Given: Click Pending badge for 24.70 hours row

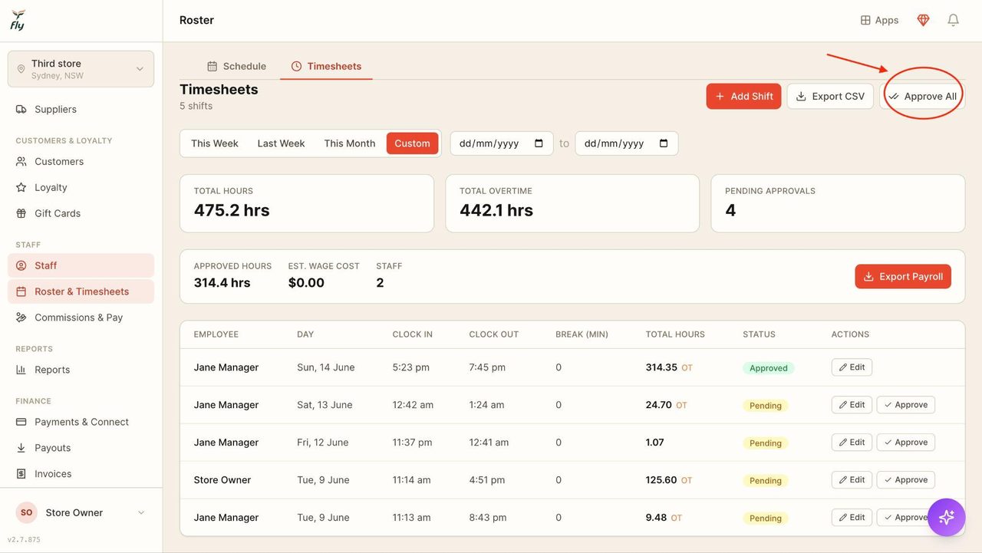Looking at the screenshot, I should click(766, 406).
